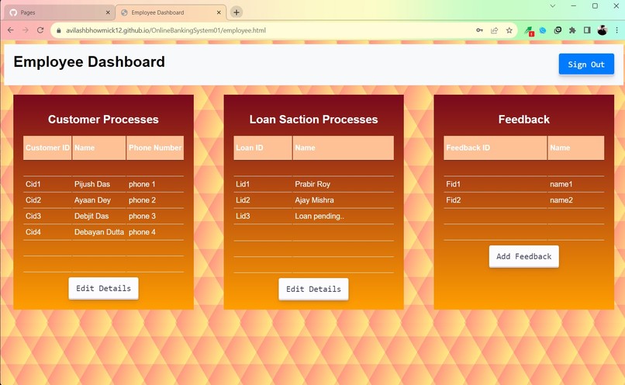625x385 pixels.
Task: Click the Add Feedback button
Action: click(x=523, y=256)
